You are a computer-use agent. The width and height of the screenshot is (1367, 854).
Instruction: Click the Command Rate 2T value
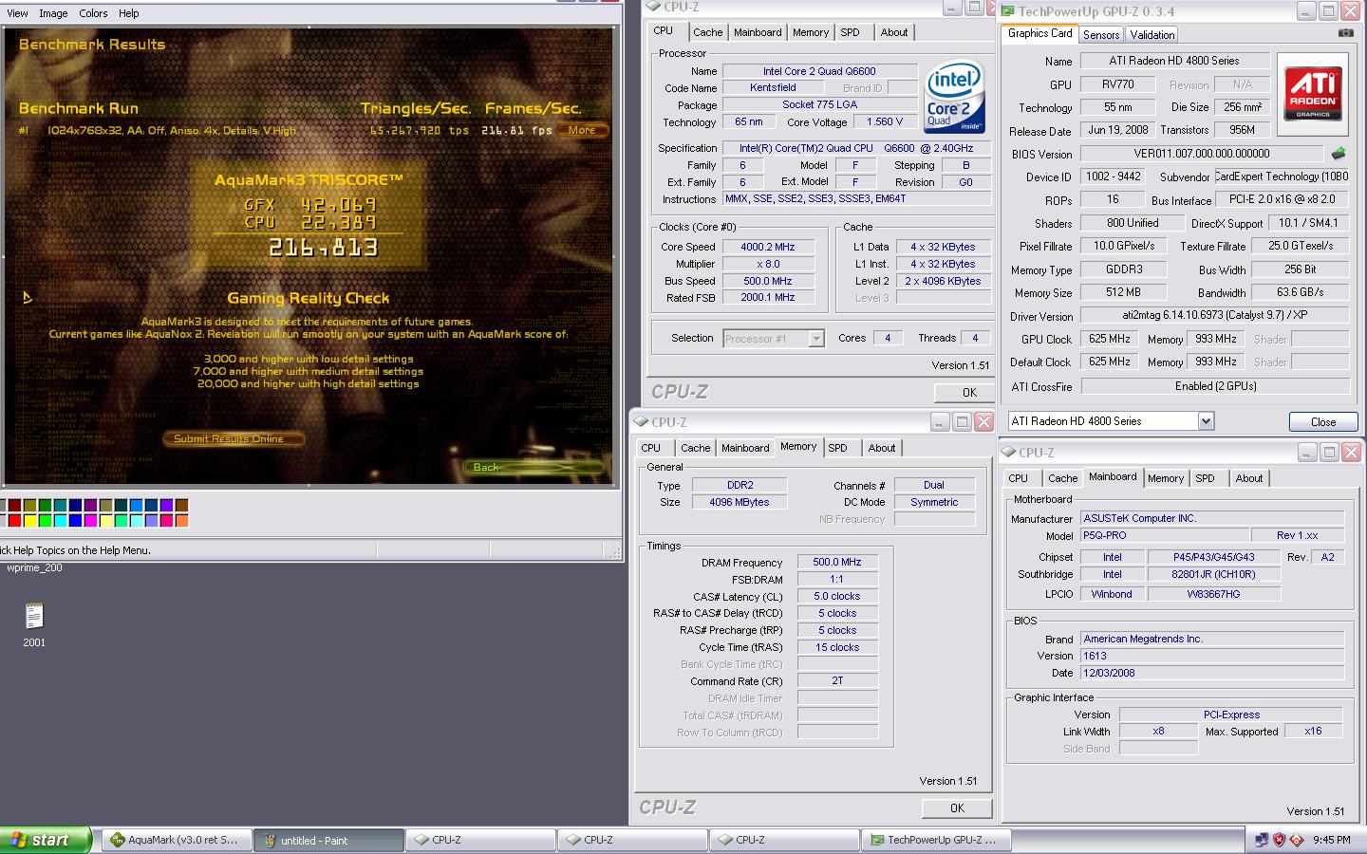point(837,680)
